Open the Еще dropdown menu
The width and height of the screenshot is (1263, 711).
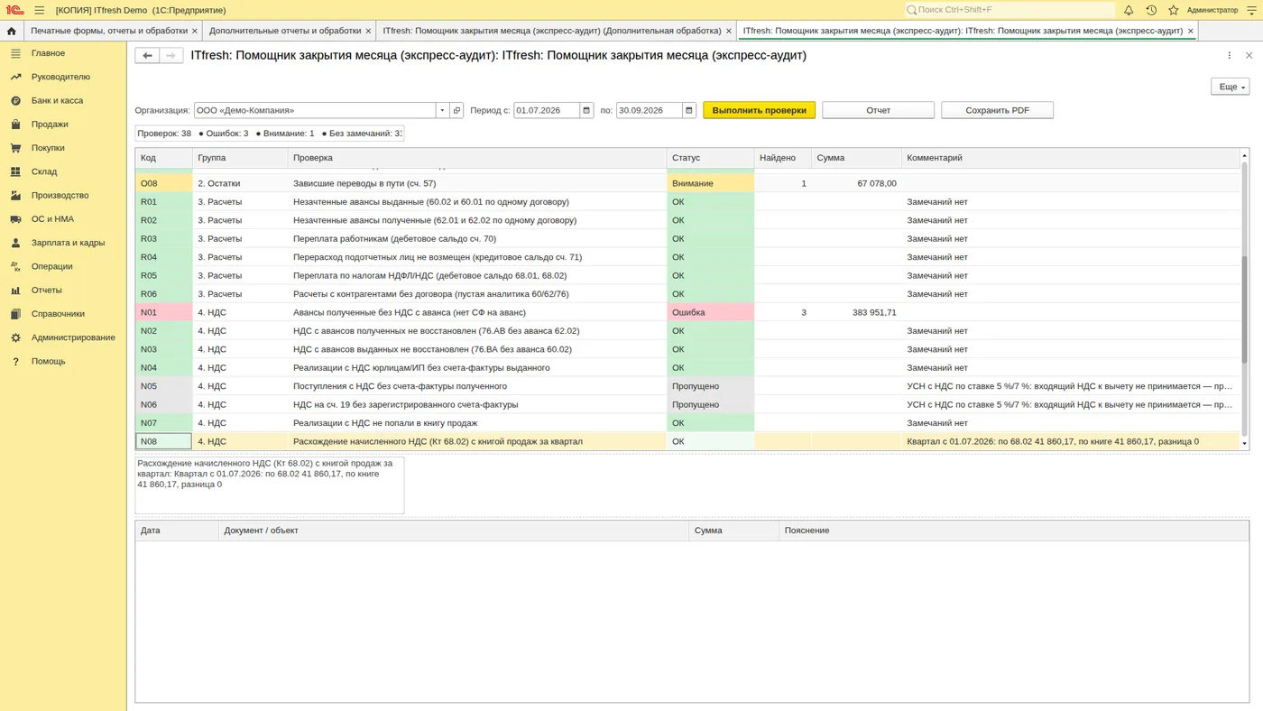1230,87
